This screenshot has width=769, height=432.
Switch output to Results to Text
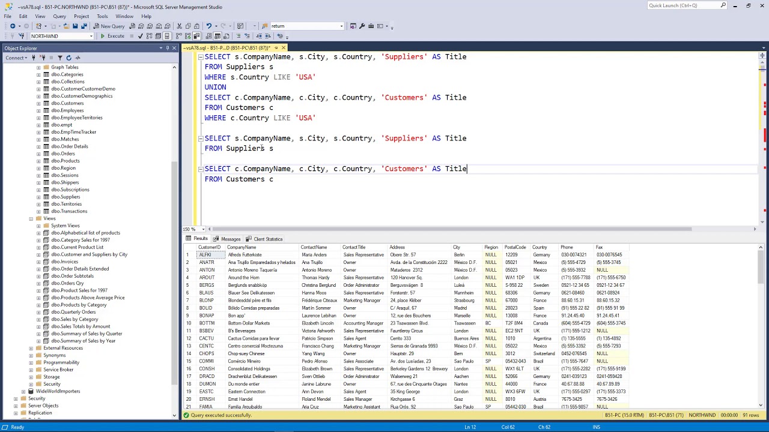208,36
